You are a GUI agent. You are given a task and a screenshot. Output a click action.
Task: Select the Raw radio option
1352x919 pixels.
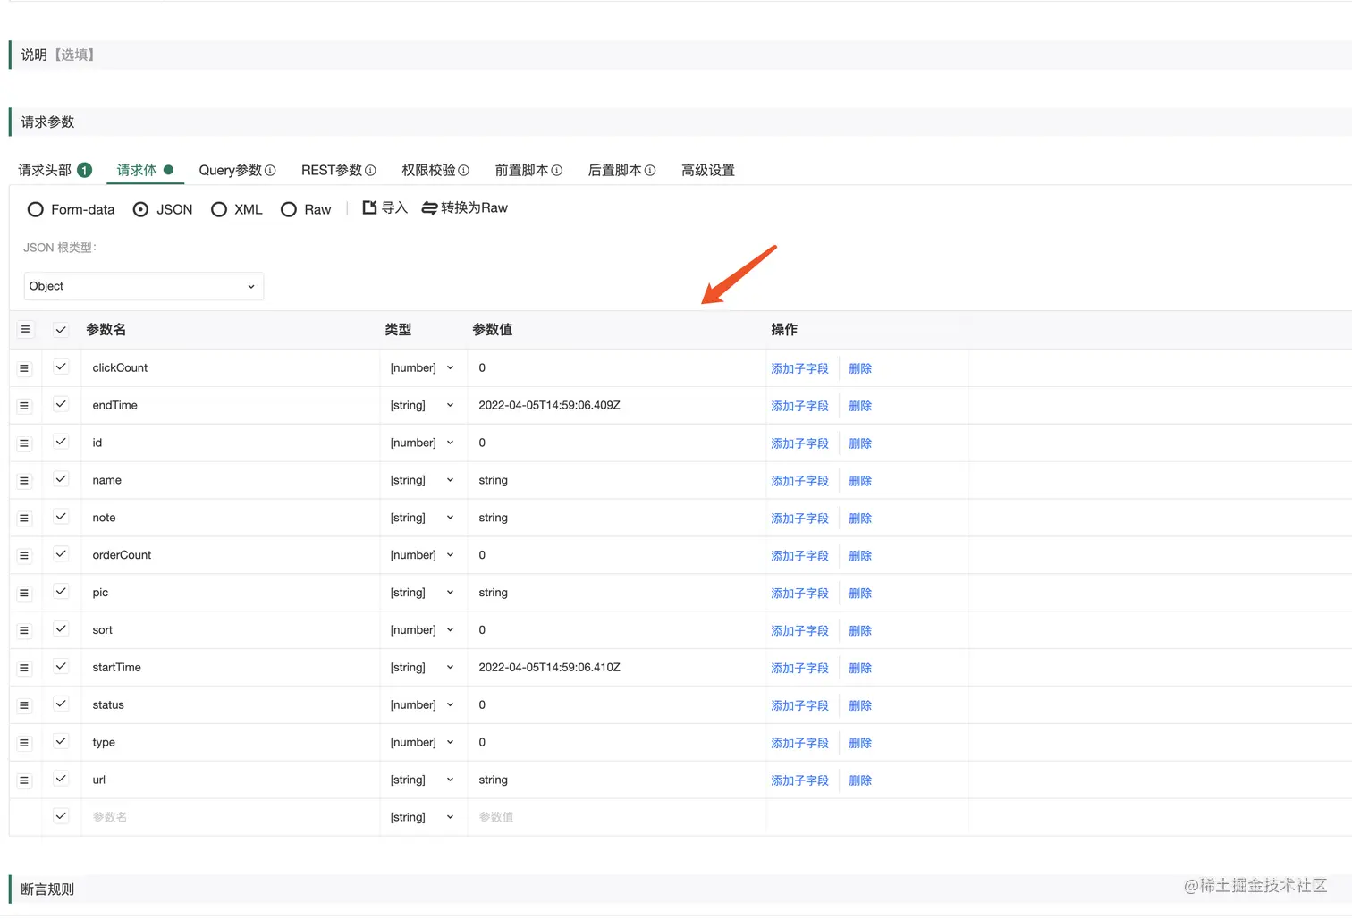(289, 209)
